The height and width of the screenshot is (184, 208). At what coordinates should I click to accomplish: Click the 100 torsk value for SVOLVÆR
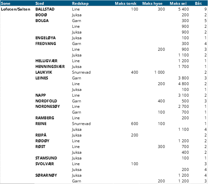pos(134,164)
